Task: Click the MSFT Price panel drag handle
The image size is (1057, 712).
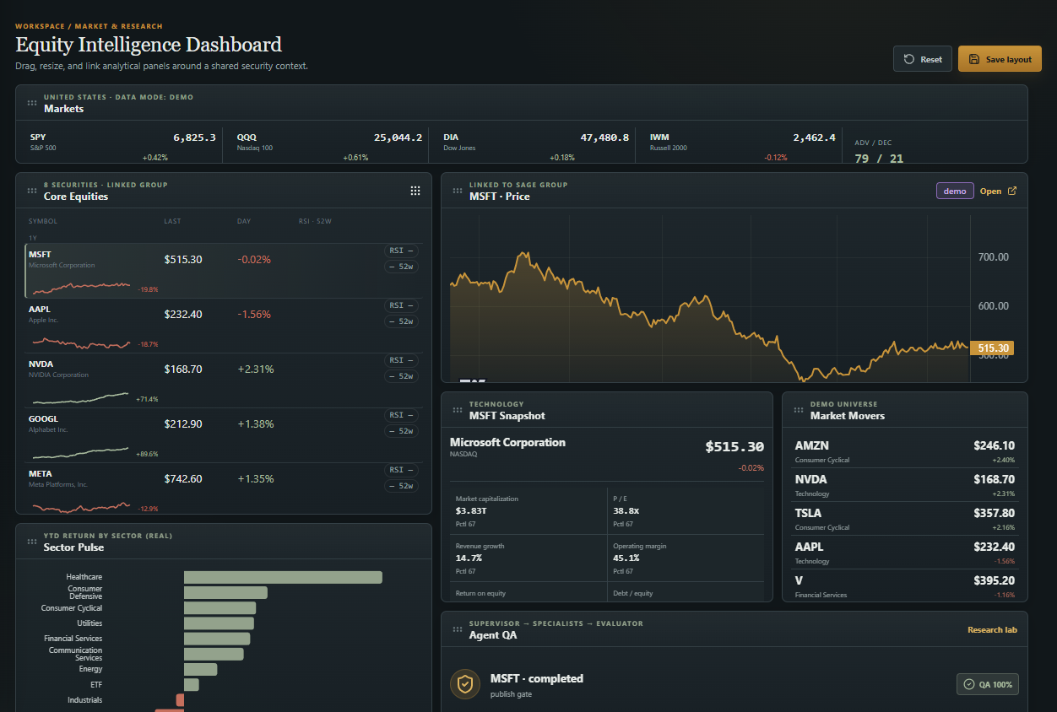Action: pyautogui.click(x=458, y=191)
